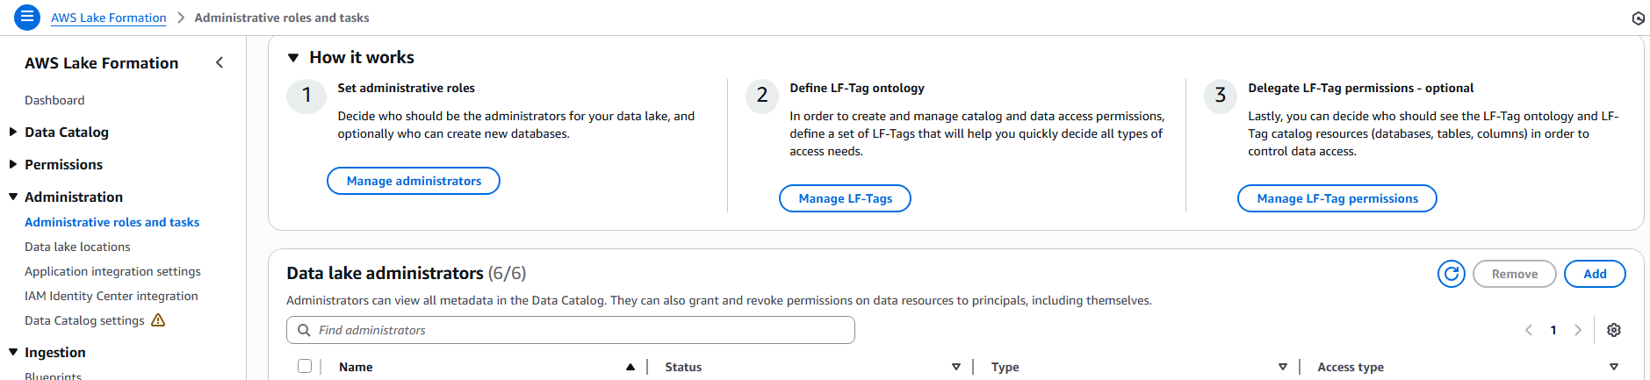Go to next administrators page
Screen dimensions: 1650x380
click(1577, 330)
